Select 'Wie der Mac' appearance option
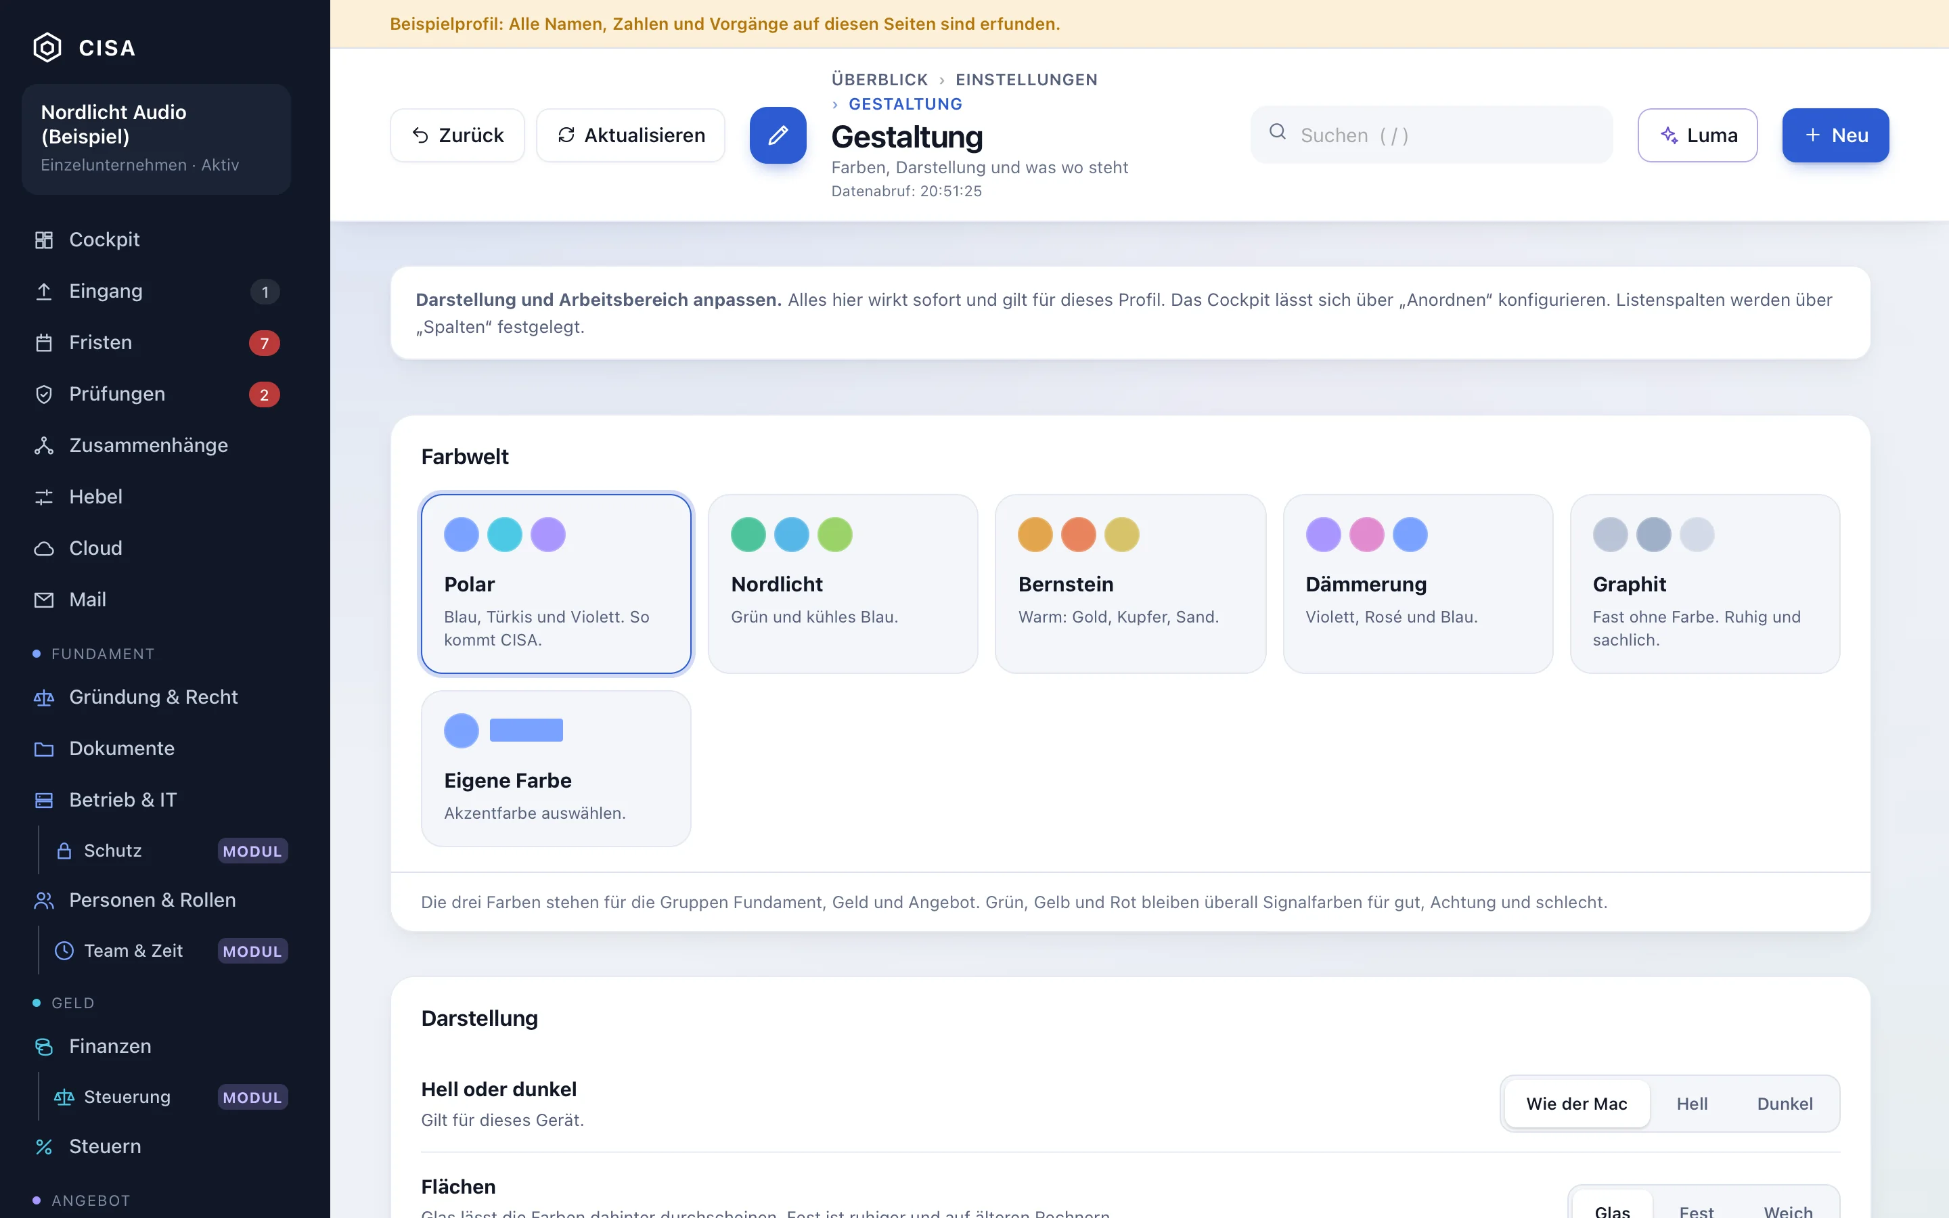This screenshot has width=1949, height=1218. [1576, 1104]
